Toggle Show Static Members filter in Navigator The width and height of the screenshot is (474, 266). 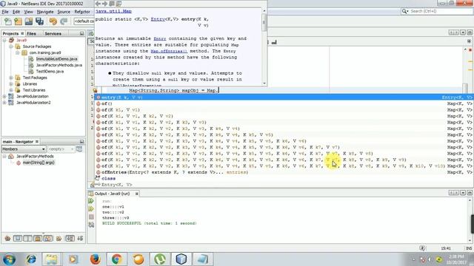click(27, 238)
